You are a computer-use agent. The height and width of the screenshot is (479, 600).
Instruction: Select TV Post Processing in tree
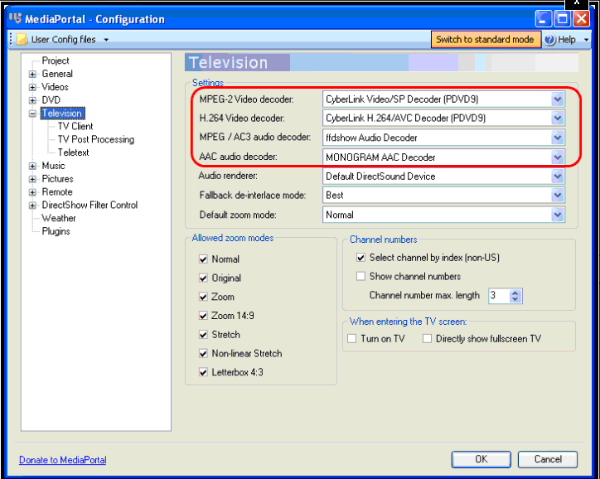pyautogui.click(x=95, y=139)
